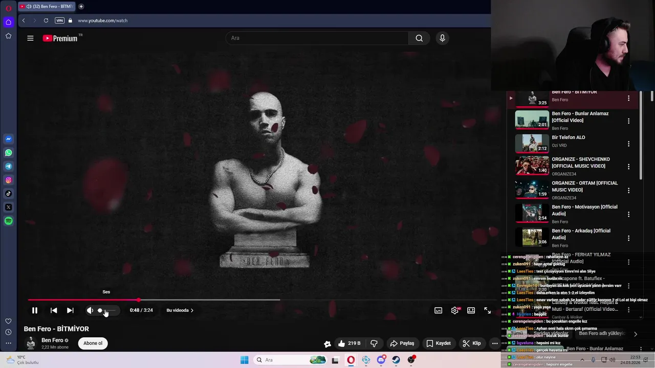Image resolution: width=655 pixels, height=368 pixels.
Task: Open Spotify in Opera sidebar
Action: point(8,221)
